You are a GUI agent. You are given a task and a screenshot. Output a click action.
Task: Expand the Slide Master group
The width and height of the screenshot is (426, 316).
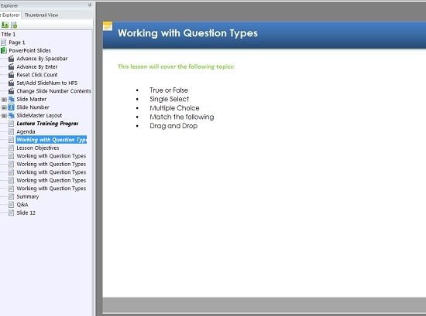4,100
